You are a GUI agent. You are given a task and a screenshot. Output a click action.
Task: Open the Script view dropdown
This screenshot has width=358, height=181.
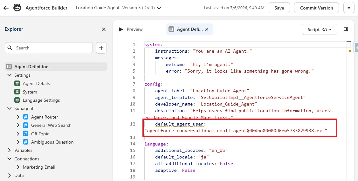click(x=319, y=29)
